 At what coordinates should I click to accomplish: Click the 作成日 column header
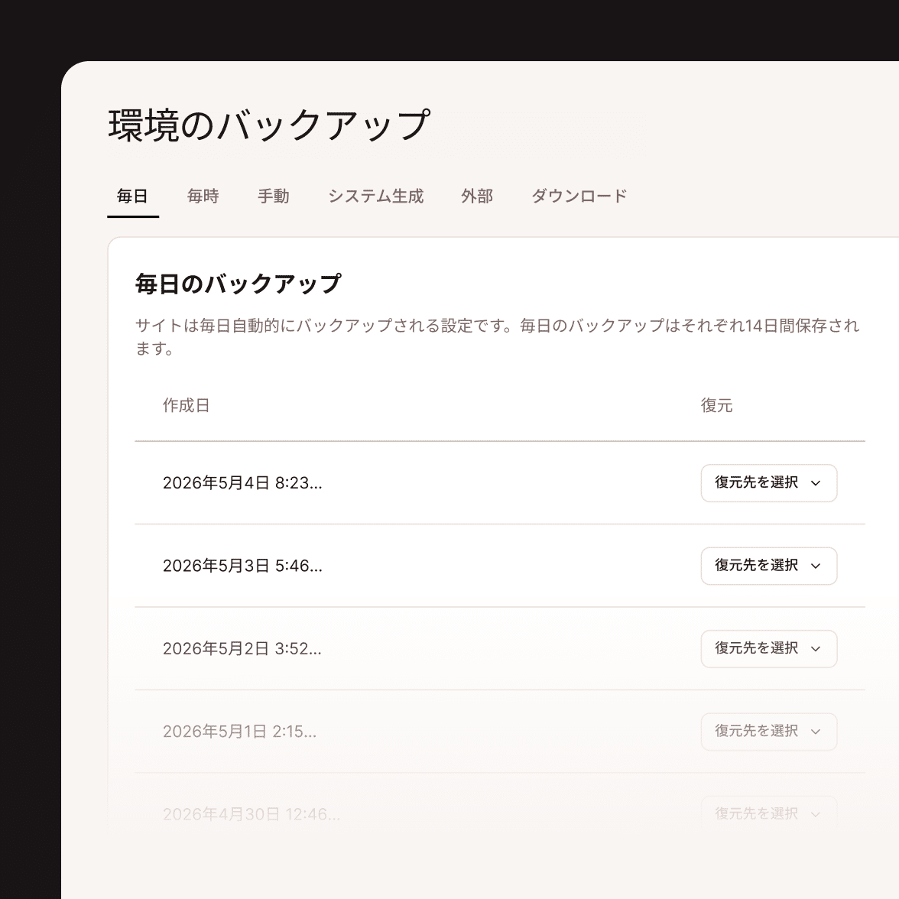(x=187, y=405)
